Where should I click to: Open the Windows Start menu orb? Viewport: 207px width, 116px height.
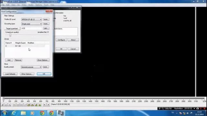(4, 113)
